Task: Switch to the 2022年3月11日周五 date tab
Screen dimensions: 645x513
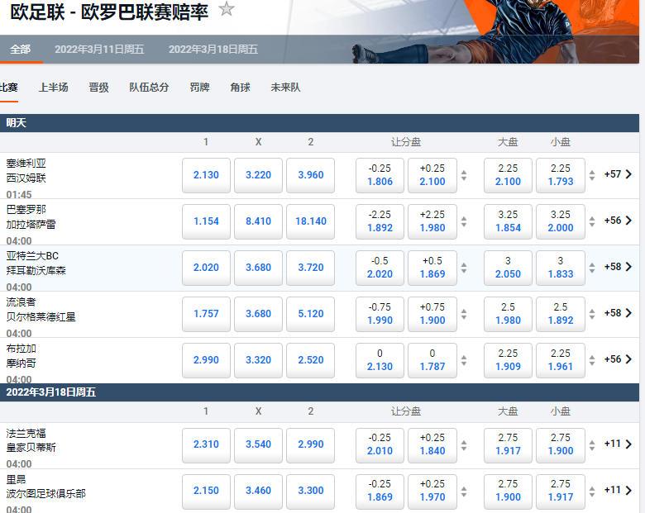Action: click(99, 50)
